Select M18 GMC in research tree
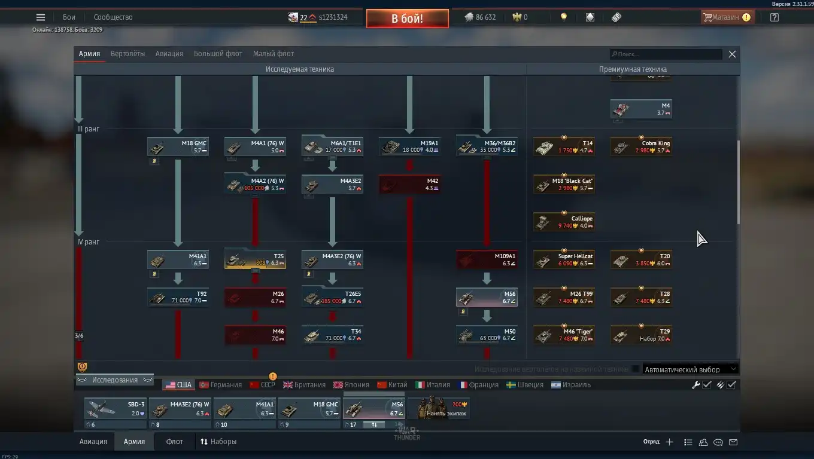 point(178,147)
